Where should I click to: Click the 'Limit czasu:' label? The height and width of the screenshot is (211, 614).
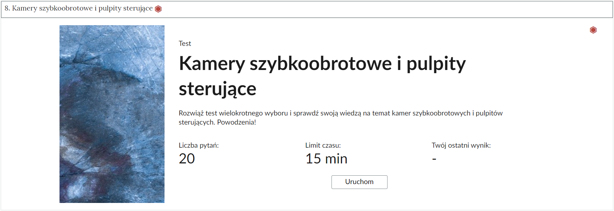323,145
